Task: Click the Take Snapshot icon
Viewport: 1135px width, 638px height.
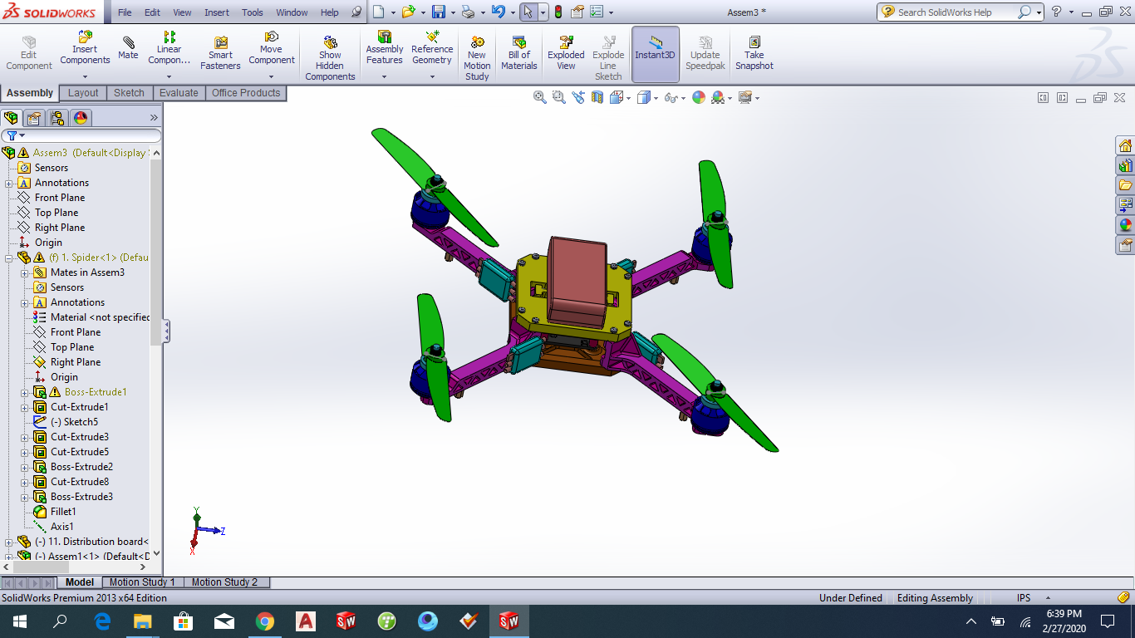Action: click(754, 52)
